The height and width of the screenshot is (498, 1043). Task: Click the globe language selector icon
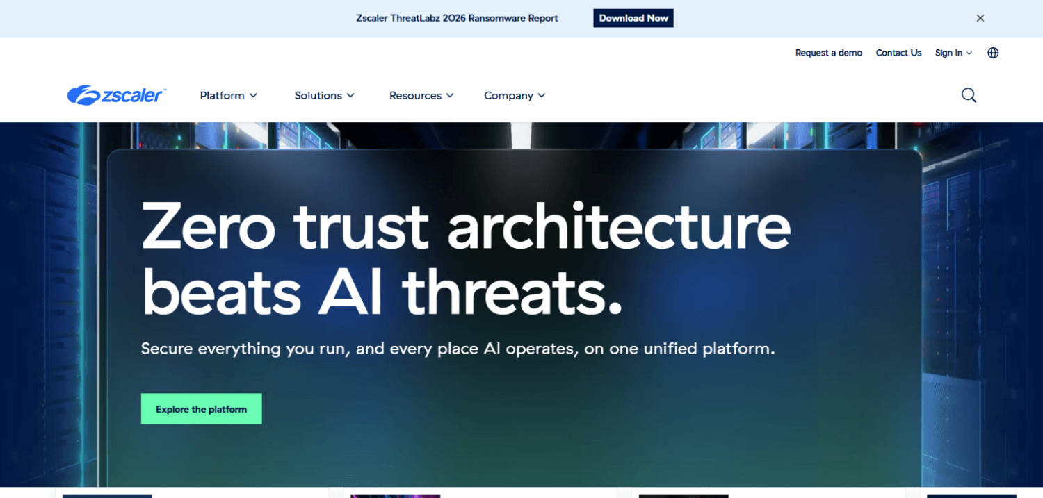click(993, 53)
